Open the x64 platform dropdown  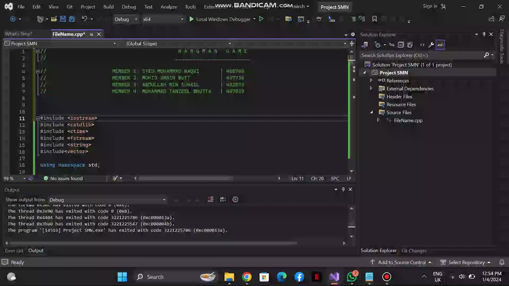(163, 19)
